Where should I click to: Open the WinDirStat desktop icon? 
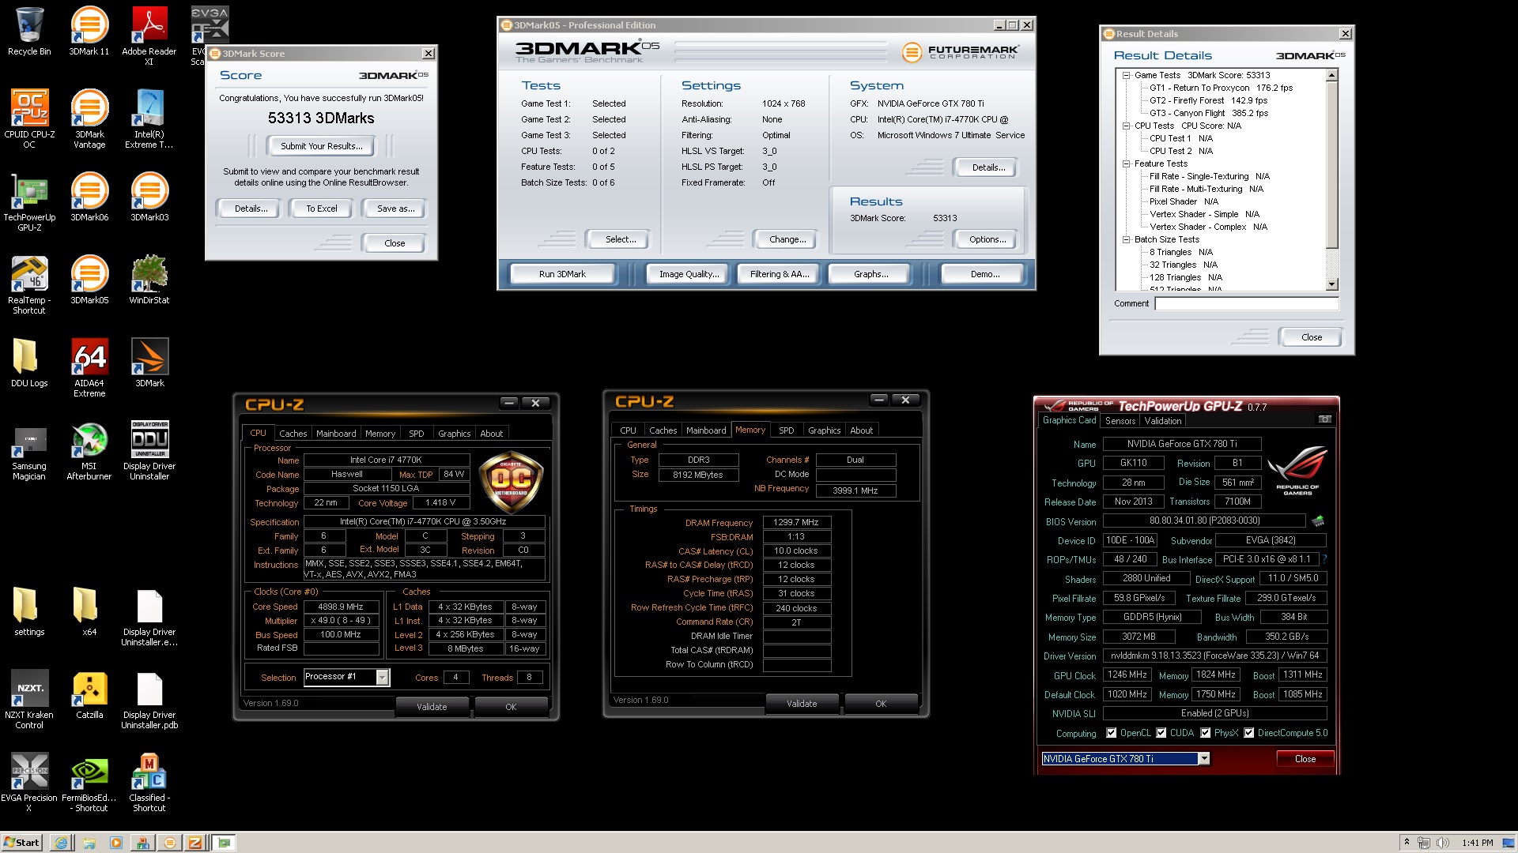[149, 280]
